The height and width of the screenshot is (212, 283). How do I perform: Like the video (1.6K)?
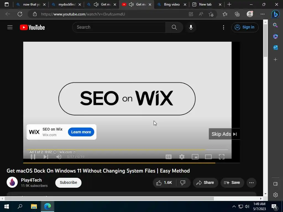coord(164,183)
